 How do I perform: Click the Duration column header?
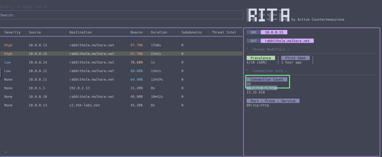click(159, 33)
